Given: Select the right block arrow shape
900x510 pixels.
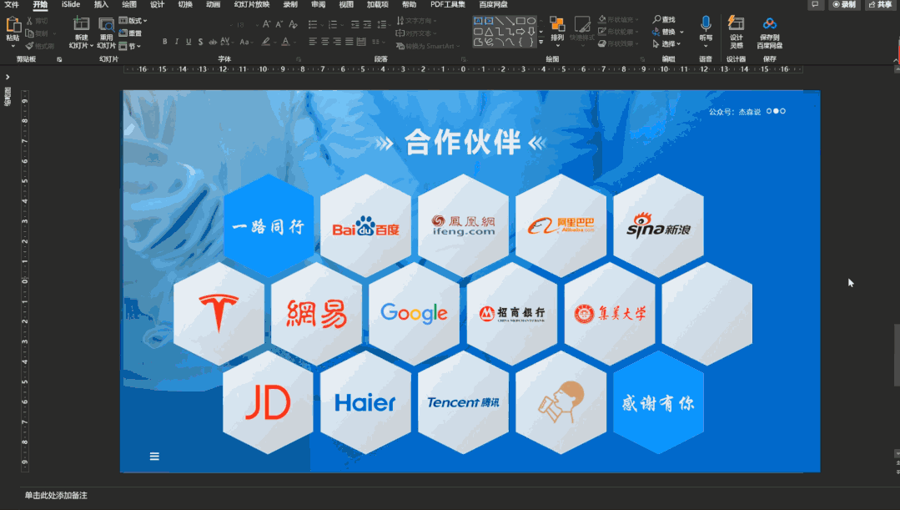Looking at the screenshot, I should click(520, 32).
